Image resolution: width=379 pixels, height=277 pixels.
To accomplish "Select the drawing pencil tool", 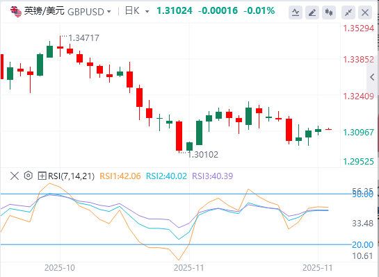I will [x=312, y=12].
